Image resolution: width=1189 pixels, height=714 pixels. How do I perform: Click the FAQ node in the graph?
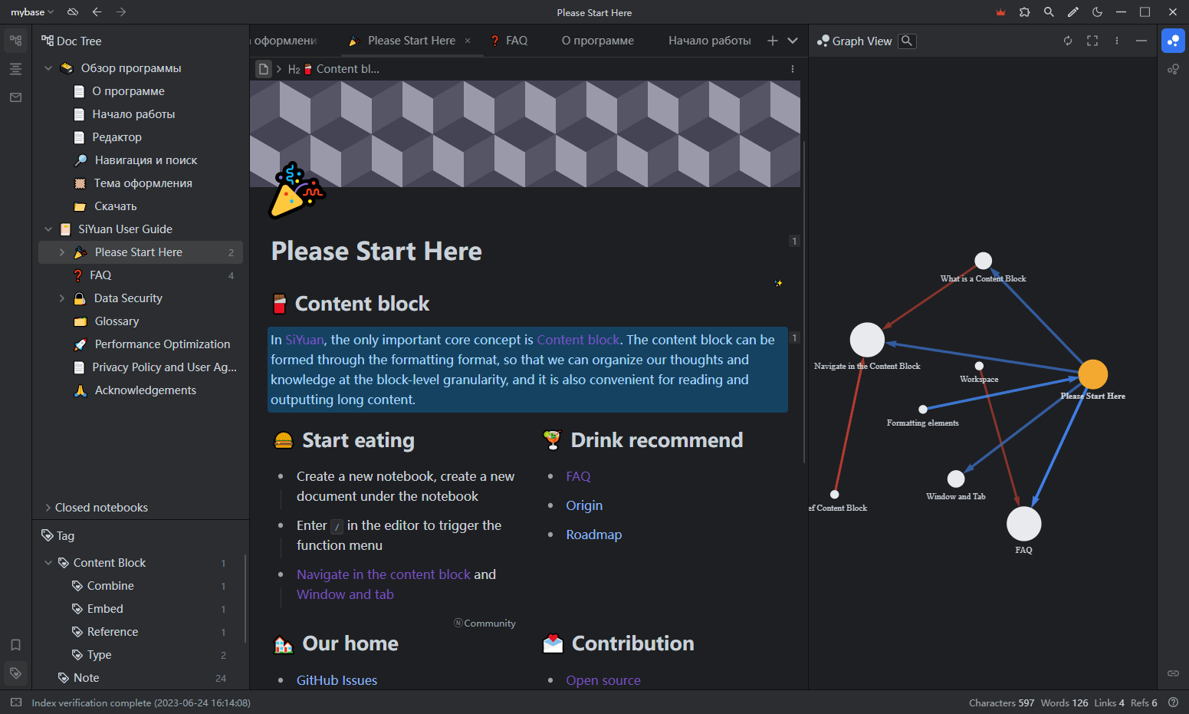[1023, 525]
